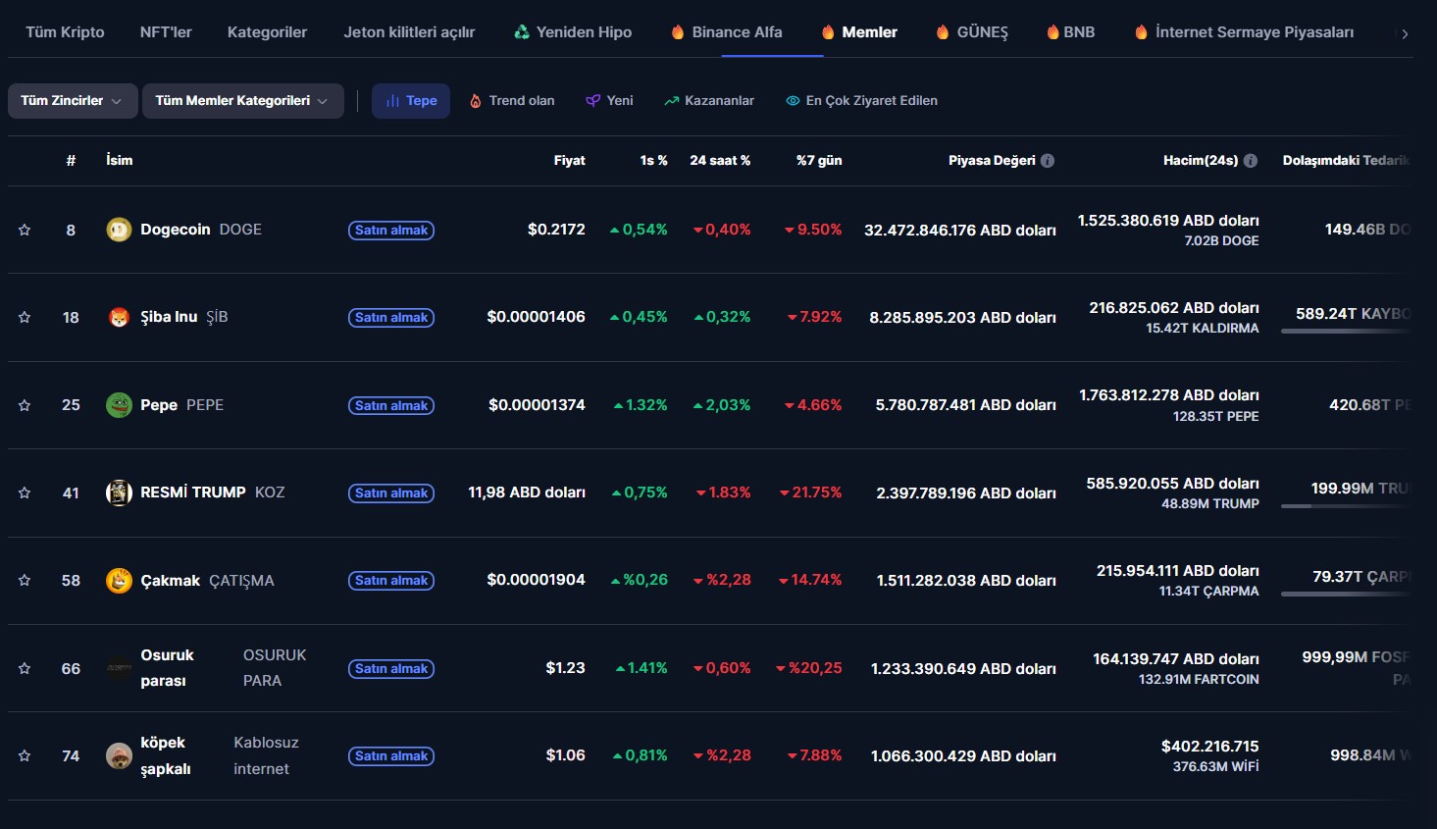Click Satın almak for köpek şapkalı

(391, 756)
